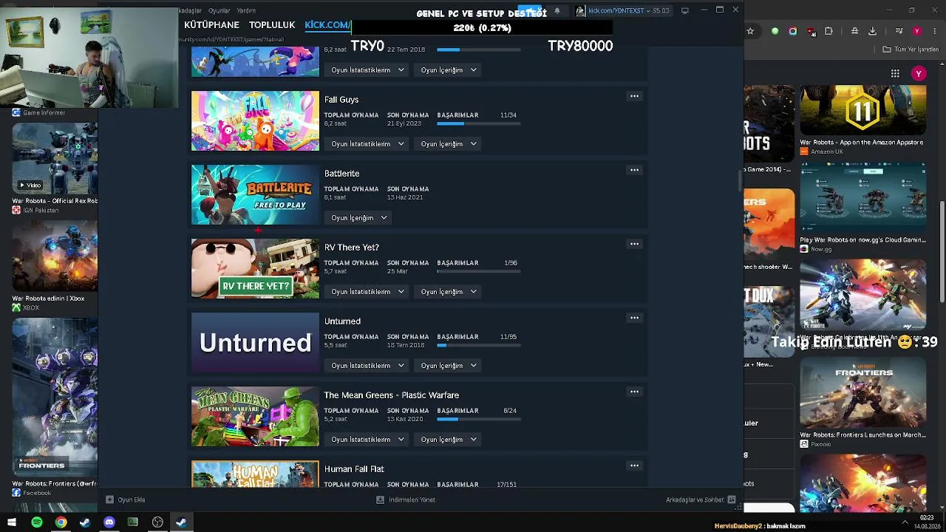
Task: Open the Battlerite game thumbnail
Action: pyautogui.click(x=255, y=194)
